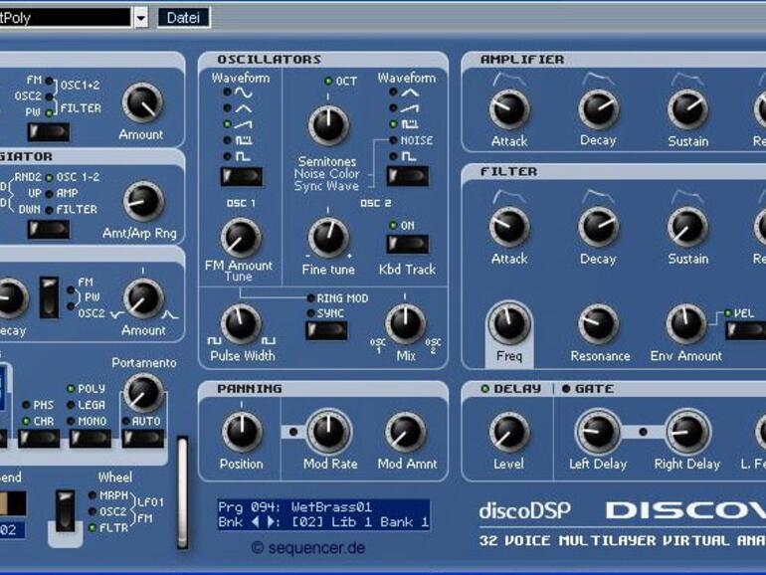766x575 pixels.
Task: Select OSC 1 square waveform icon
Action: [x=244, y=157]
